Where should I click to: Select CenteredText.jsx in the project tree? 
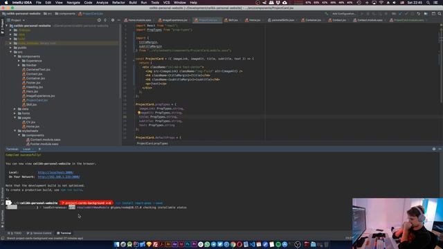(38, 69)
